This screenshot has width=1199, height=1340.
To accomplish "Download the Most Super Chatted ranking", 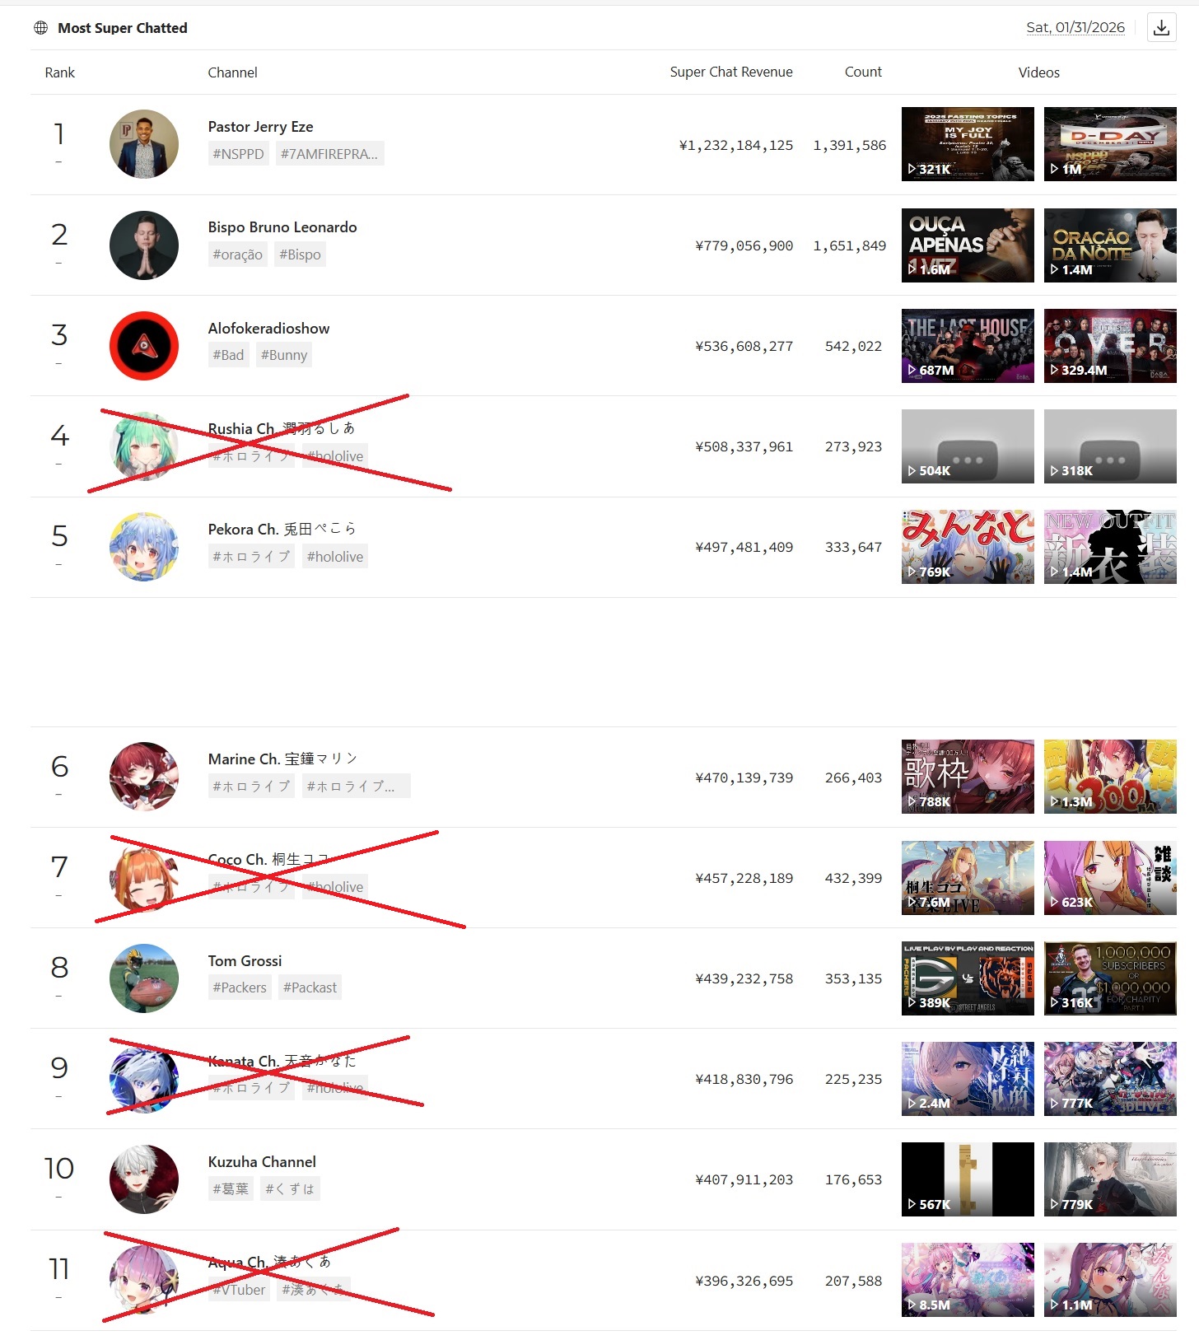I will pos(1161,27).
